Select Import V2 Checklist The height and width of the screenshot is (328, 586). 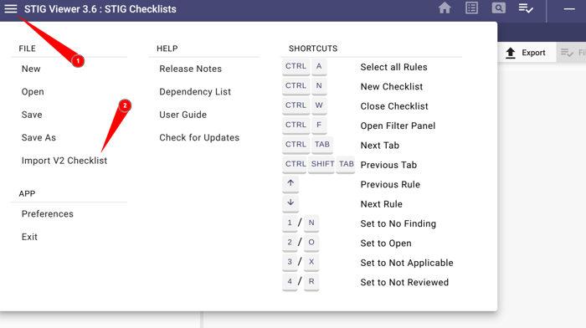coord(64,161)
